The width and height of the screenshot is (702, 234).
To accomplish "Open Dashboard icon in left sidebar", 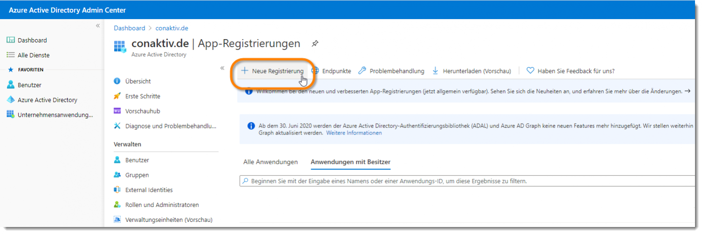I will [10, 40].
